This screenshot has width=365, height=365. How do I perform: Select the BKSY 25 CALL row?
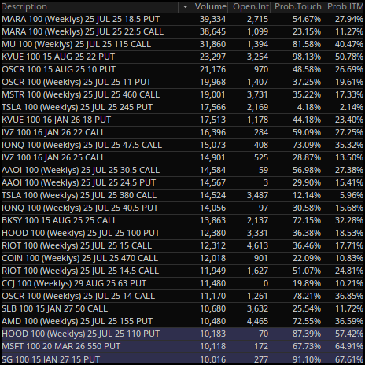click(x=182, y=220)
